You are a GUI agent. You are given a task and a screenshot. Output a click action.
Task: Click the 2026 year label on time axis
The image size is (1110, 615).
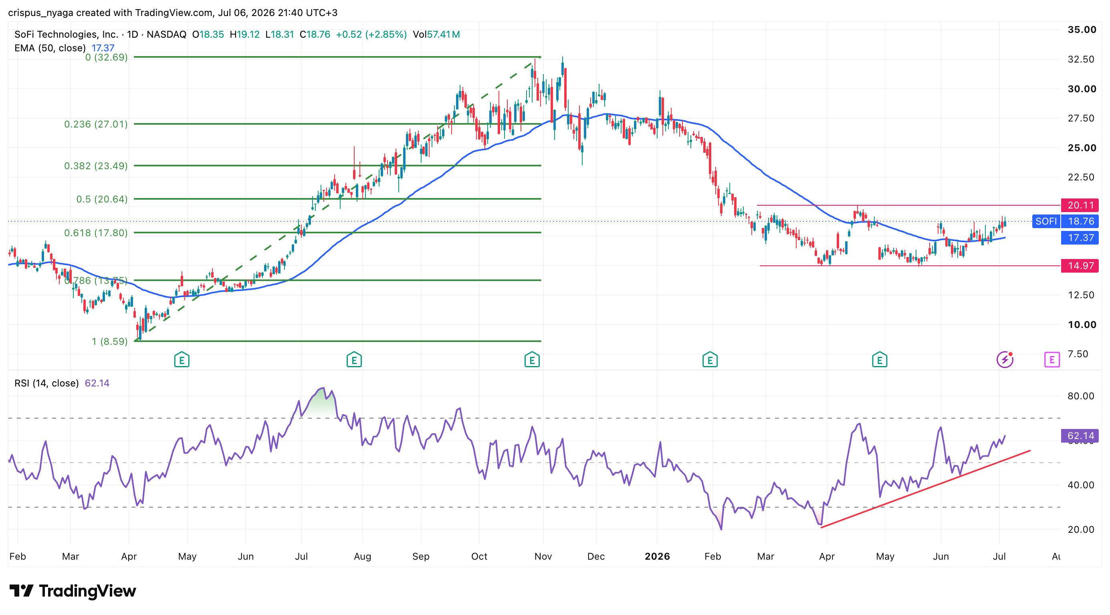tap(657, 556)
